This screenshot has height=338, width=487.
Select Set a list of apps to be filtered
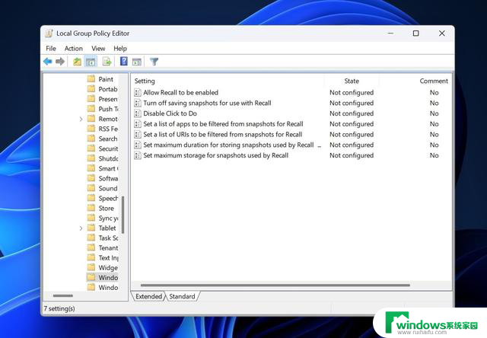(223, 124)
